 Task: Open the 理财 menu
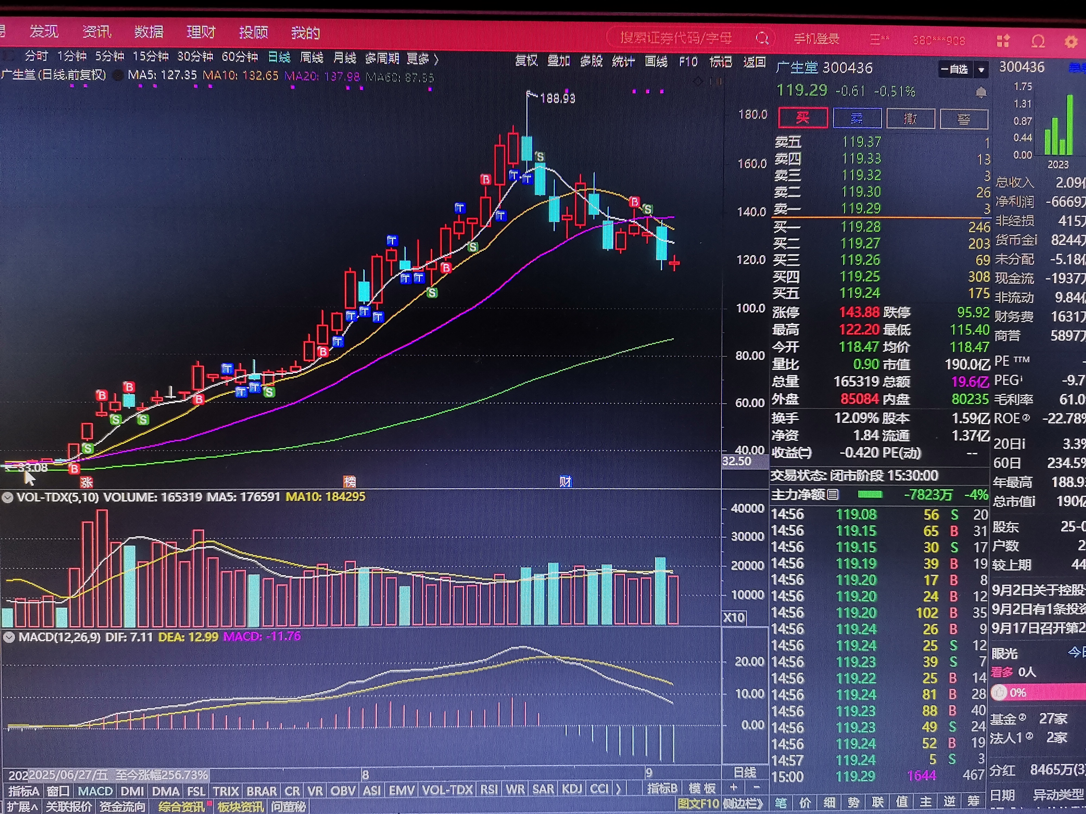coord(201,32)
